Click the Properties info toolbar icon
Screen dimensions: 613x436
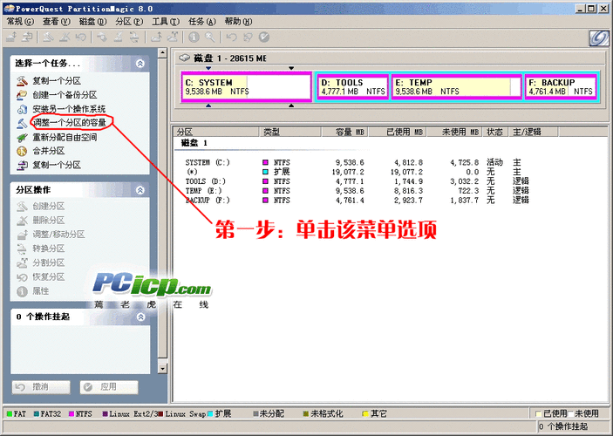click(194, 37)
